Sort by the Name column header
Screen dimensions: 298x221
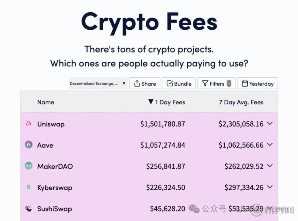point(46,102)
